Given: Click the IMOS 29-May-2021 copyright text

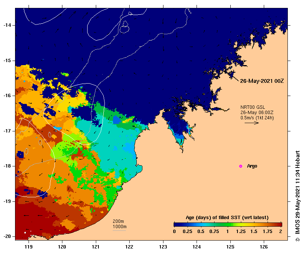Looking at the screenshot, I should [x=298, y=196].
